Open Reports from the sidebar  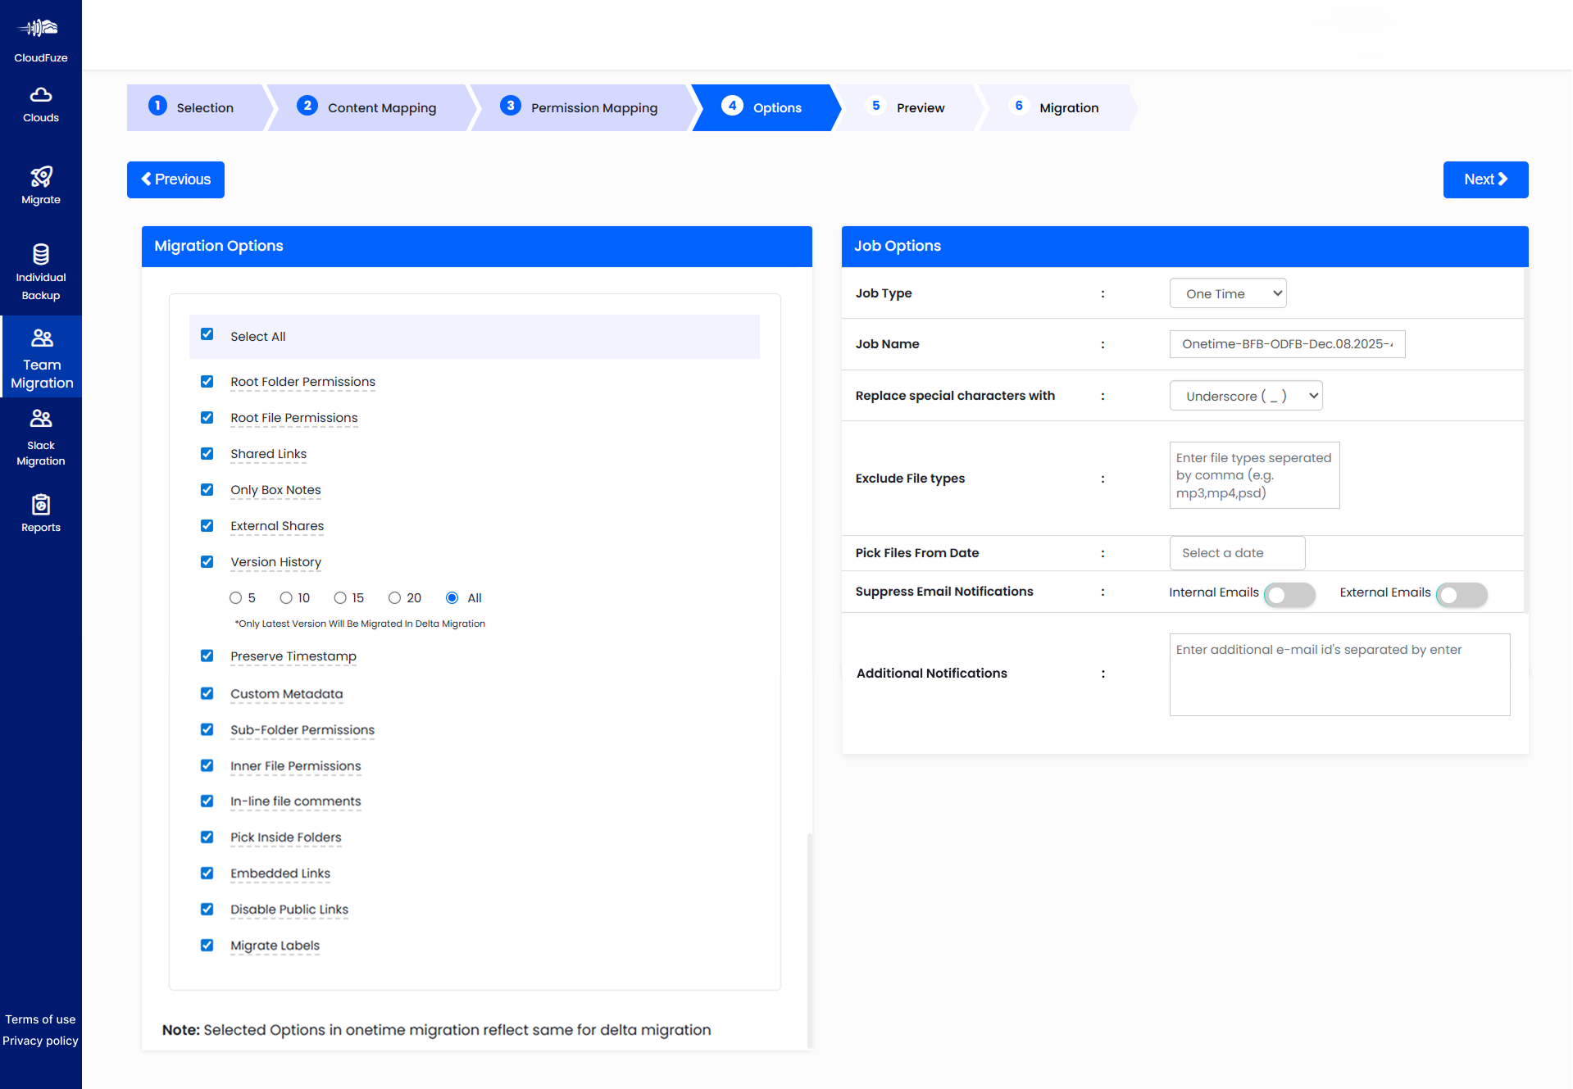tap(40, 506)
